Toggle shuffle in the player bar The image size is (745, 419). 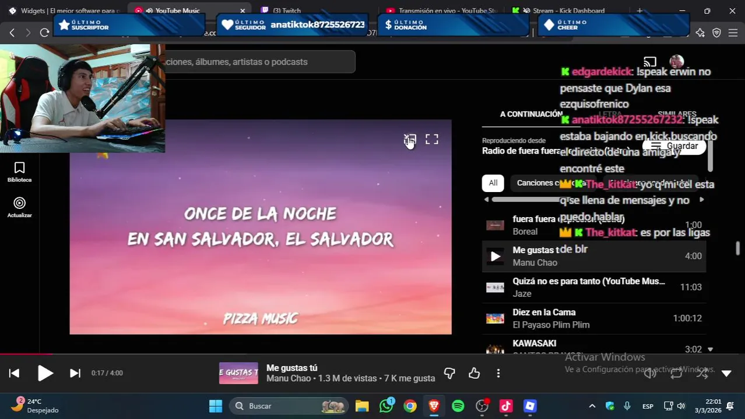point(702,374)
